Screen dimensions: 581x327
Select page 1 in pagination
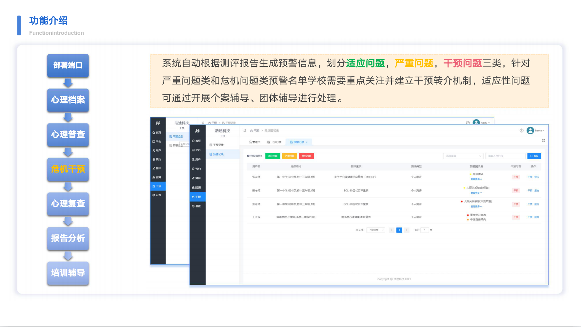(x=399, y=230)
